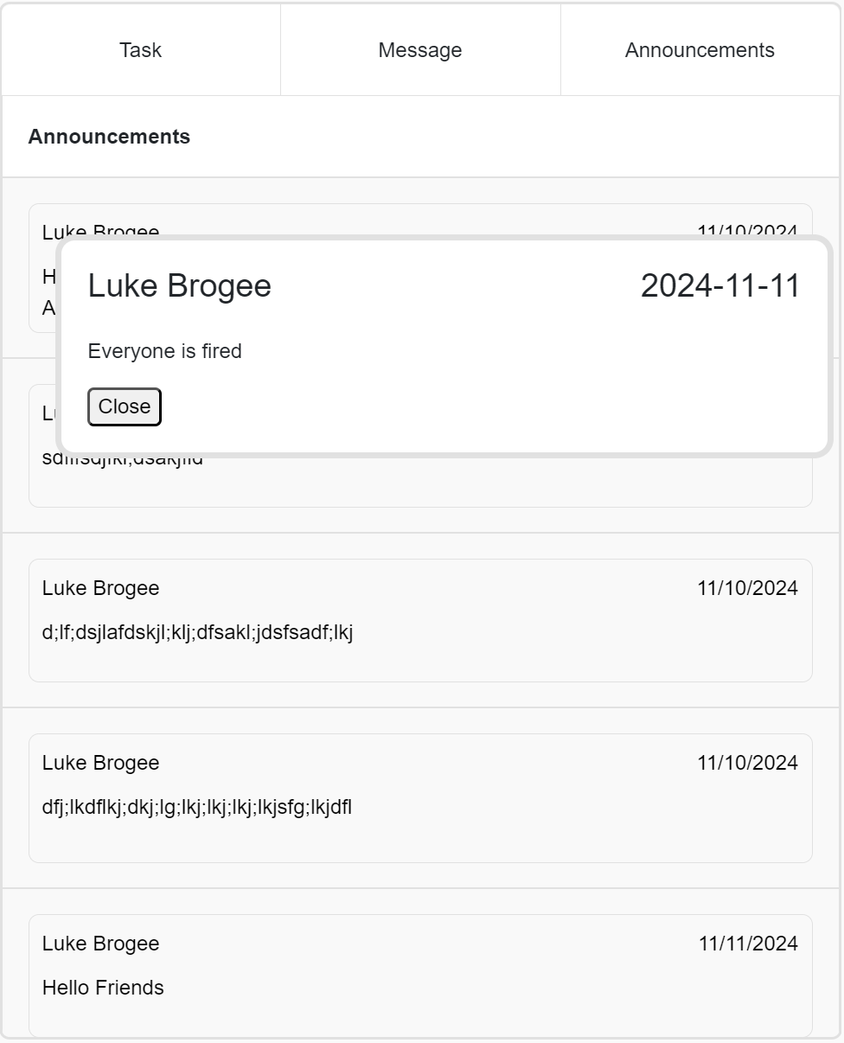844x1043 pixels.
Task: Click Luke Brogee's name on the third announcement
Action: tap(100, 588)
